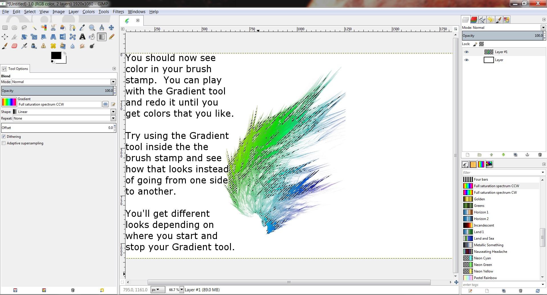Viewport: 547px width, 295px height.
Task: Create a new layer from Layers panel
Action: click(467, 155)
